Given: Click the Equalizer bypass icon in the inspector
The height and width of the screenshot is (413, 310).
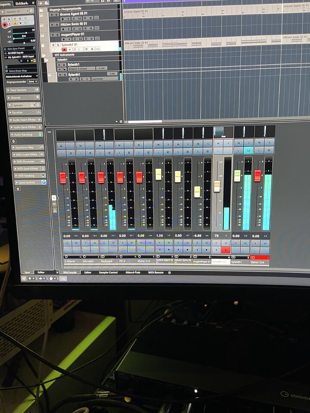Looking at the screenshot, I should click(x=38, y=112).
